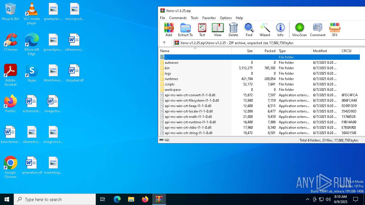This screenshot has width=365, height=205.
Task: Open CCleaner desktop shortcut
Action: pos(11,42)
